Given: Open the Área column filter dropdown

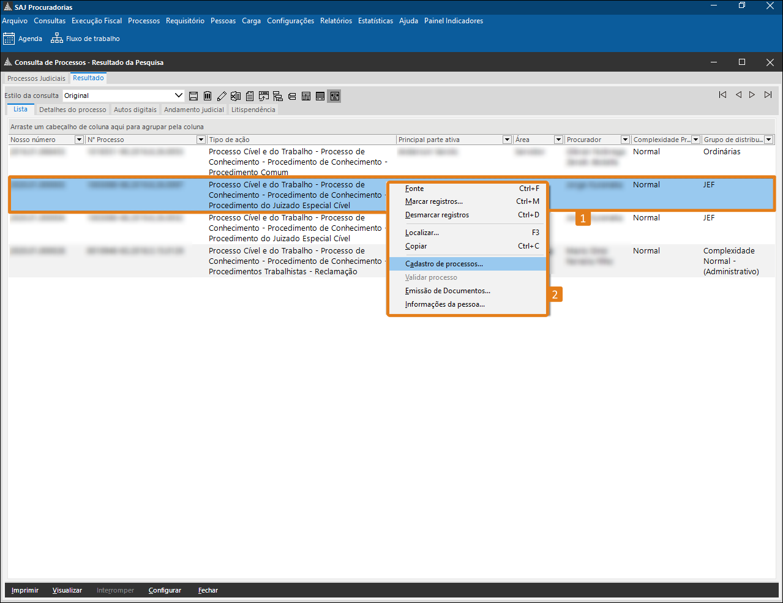Looking at the screenshot, I should 558,140.
